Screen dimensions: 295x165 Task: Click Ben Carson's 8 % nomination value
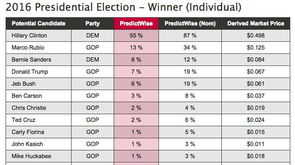pyautogui.click(x=190, y=96)
